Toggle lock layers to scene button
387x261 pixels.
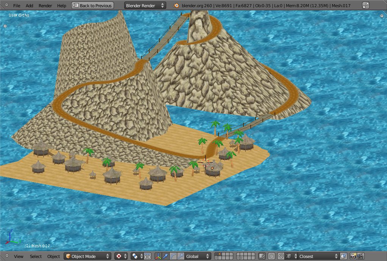pos(262,256)
